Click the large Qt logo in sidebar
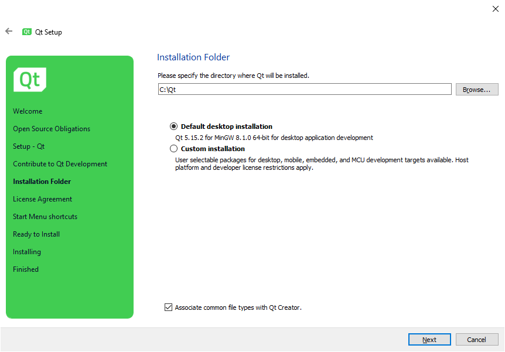The height and width of the screenshot is (352, 505). (x=30, y=80)
